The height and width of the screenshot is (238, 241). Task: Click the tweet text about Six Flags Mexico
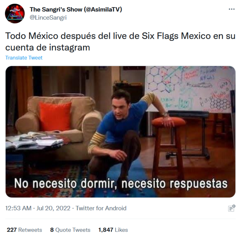point(120,41)
